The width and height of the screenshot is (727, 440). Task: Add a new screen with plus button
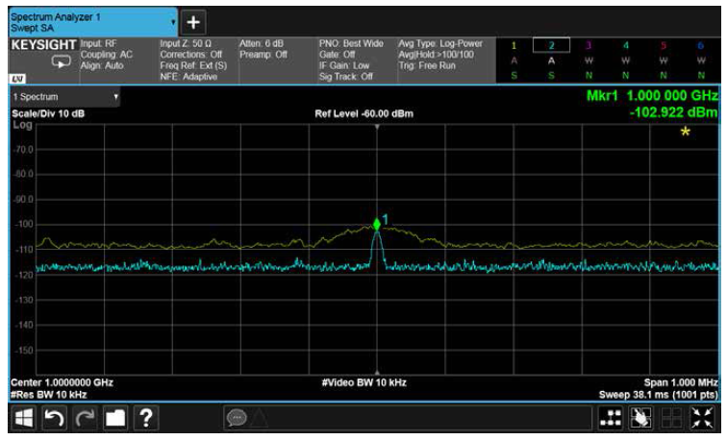coord(192,21)
